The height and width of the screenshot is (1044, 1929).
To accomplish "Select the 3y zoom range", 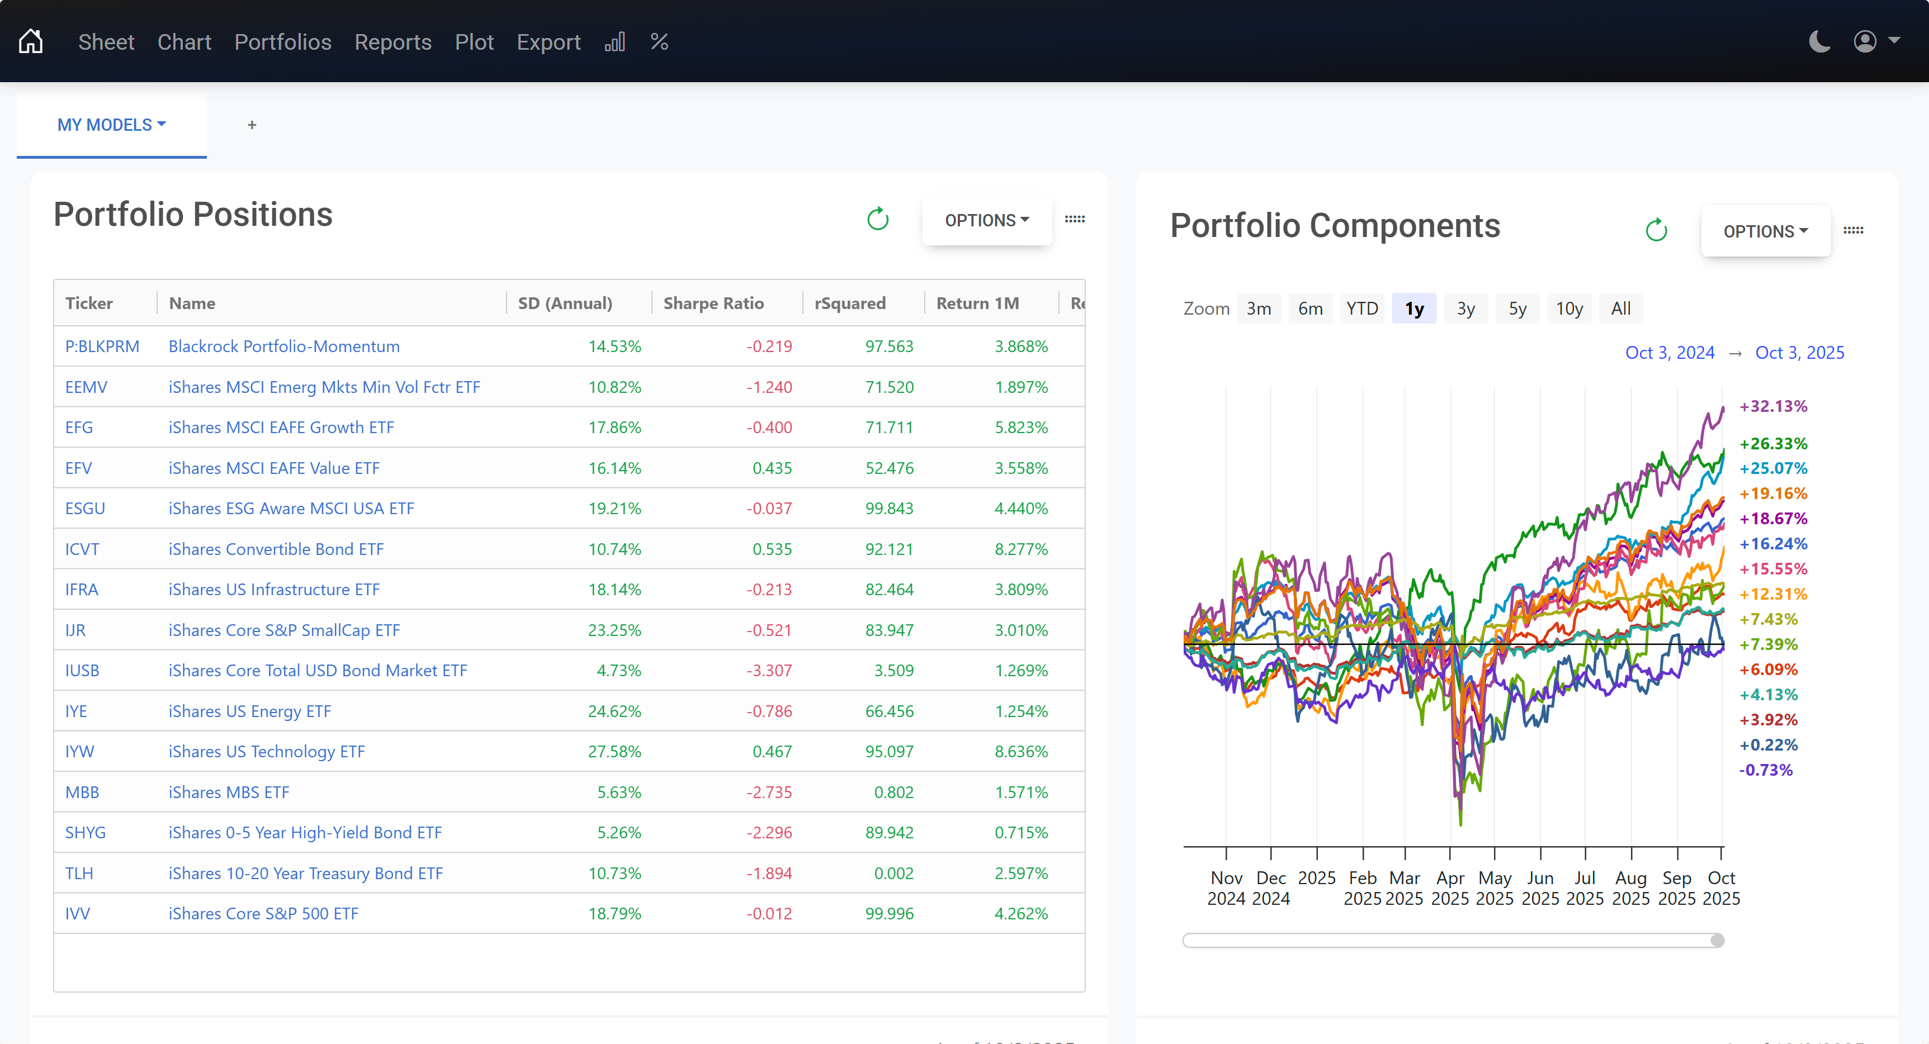I will pos(1465,307).
